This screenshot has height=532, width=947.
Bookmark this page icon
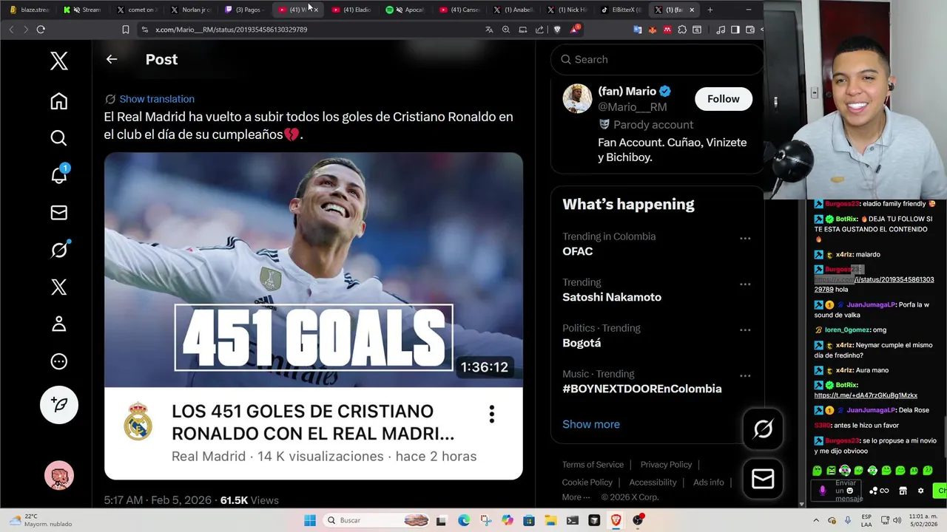tap(126, 30)
